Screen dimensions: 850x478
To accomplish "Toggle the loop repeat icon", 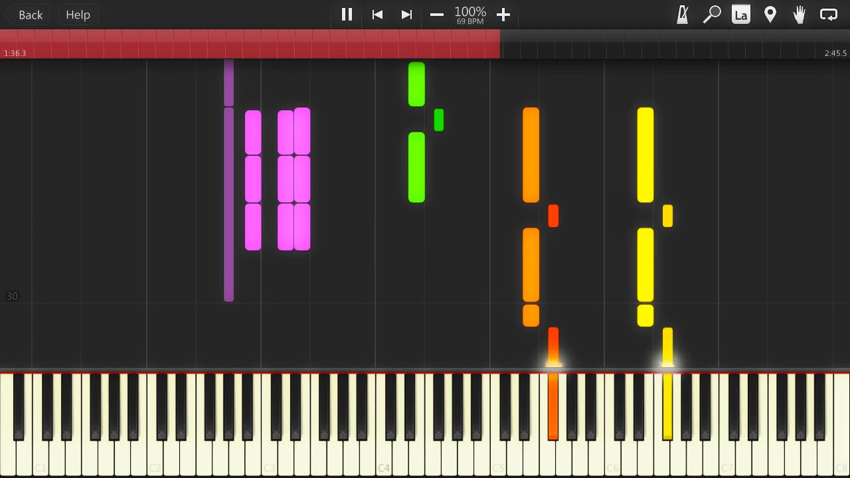I will click(829, 15).
